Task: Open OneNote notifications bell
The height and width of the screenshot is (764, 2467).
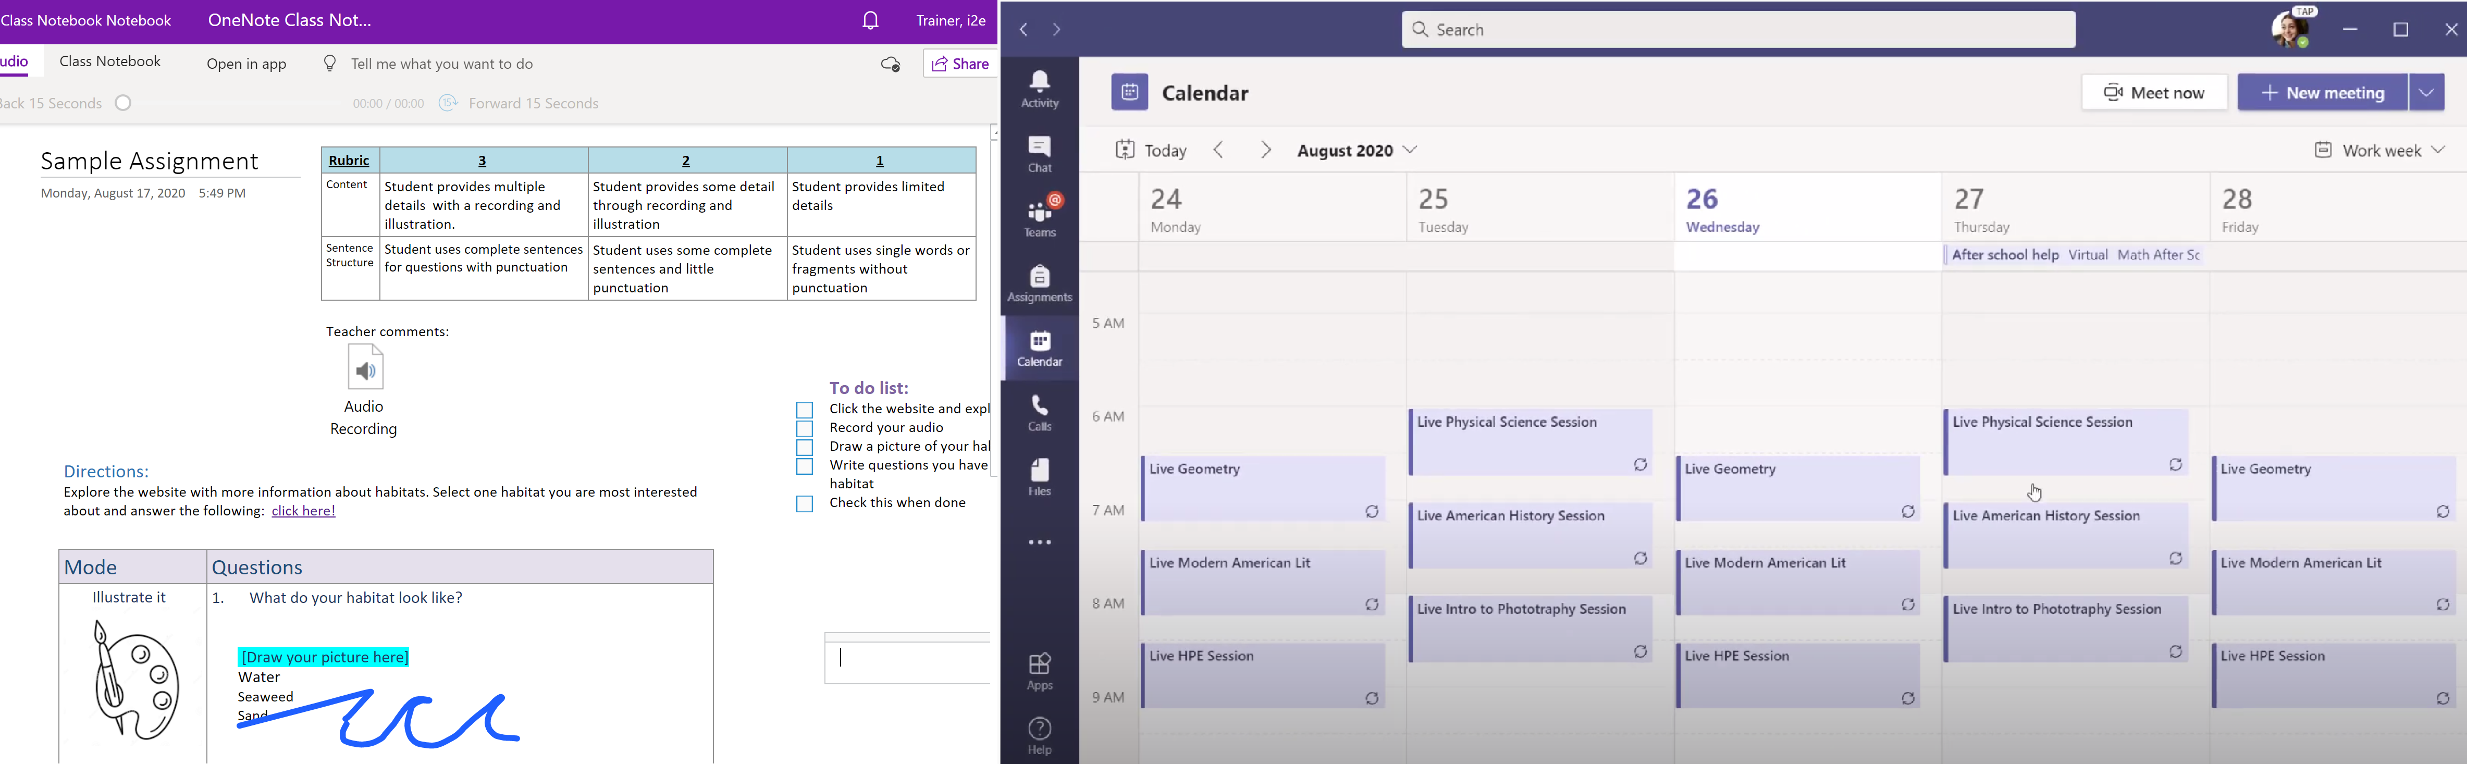Action: (x=870, y=20)
